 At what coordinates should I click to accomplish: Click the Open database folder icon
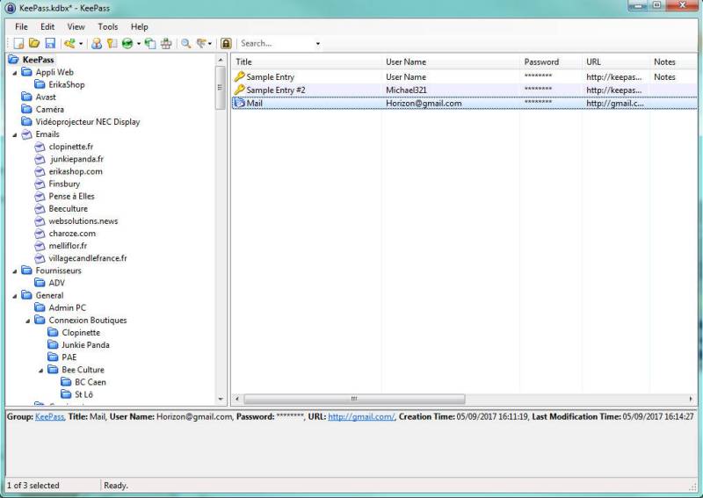pyautogui.click(x=34, y=43)
